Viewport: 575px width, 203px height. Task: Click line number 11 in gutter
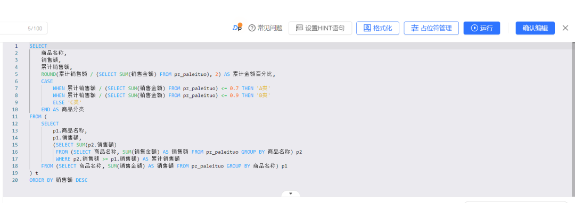click(15, 117)
